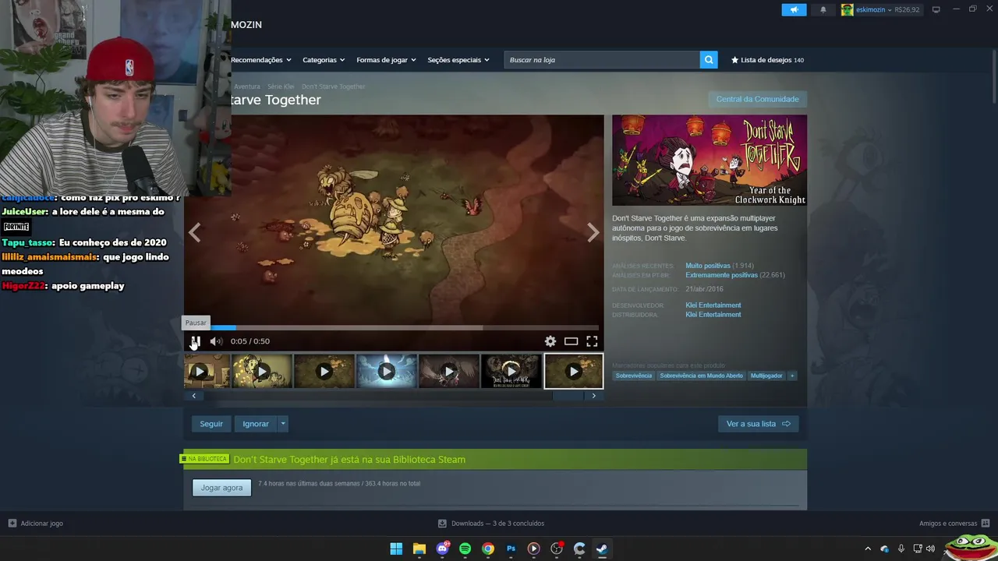This screenshot has width=998, height=561.
Task: Expand the Recomendações menu
Action: (260, 60)
